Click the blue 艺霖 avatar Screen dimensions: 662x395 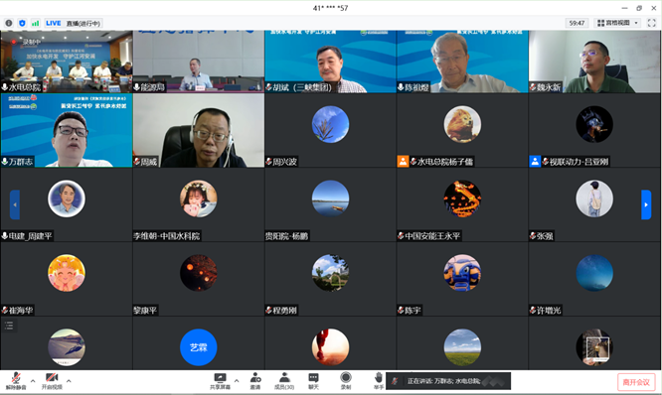tap(199, 347)
